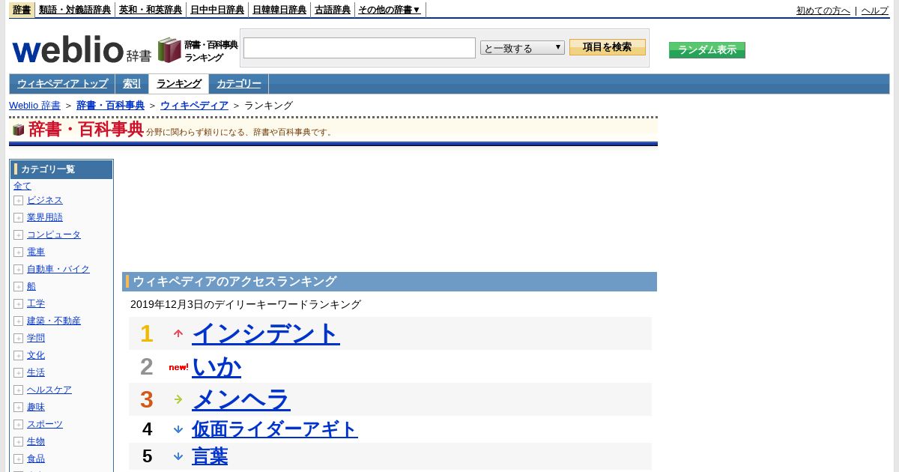This screenshot has width=899, height=472.
Task: Click Weblio 辞書 breadcrumb link
Action: [34, 106]
